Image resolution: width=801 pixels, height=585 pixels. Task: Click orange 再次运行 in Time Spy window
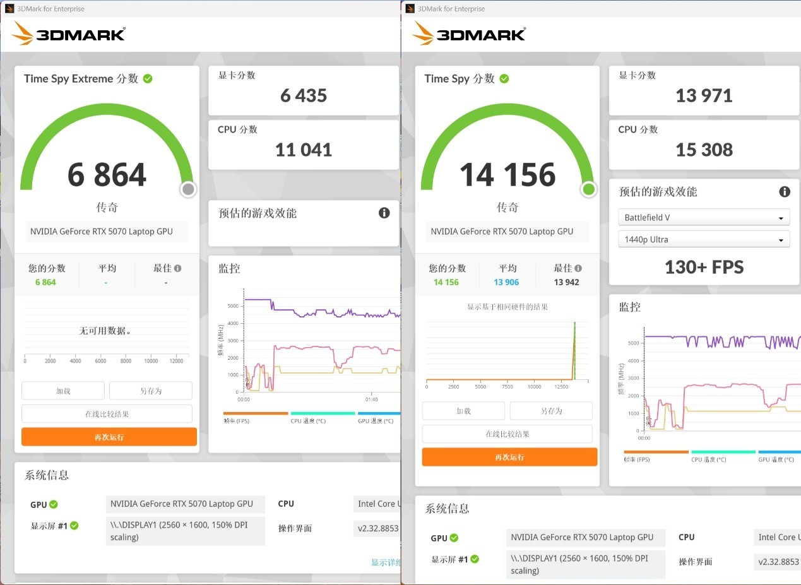click(509, 457)
